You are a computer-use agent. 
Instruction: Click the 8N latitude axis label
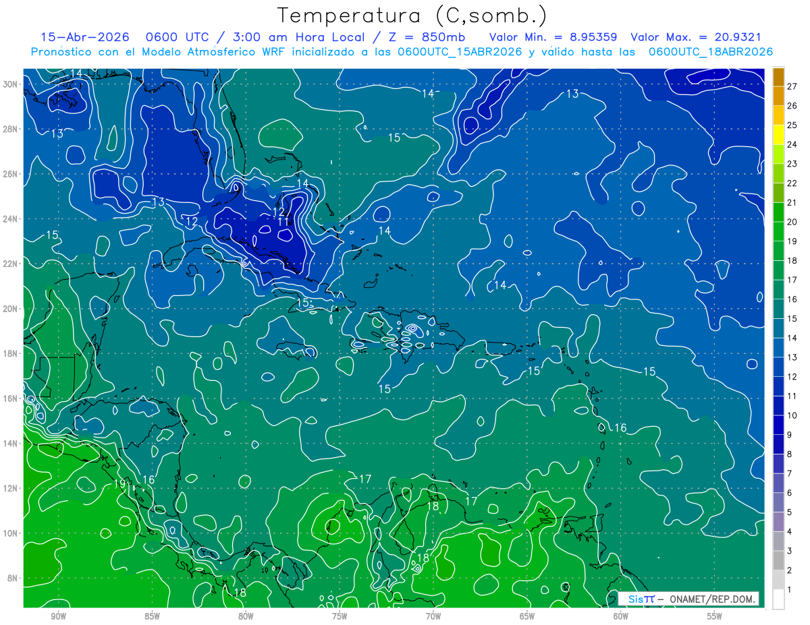point(13,578)
